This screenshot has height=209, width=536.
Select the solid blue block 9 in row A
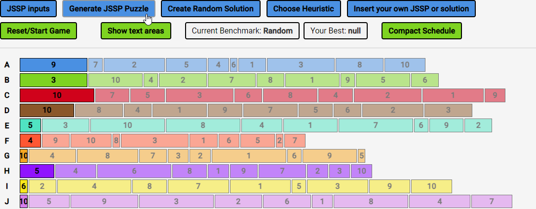click(x=53, y=65)
